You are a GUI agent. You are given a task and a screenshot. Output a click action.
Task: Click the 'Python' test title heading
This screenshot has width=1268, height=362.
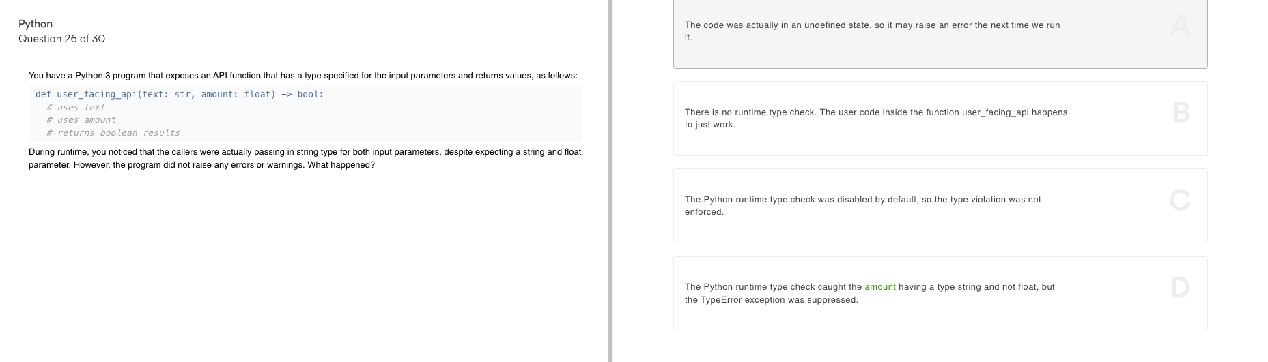point(36,24)
